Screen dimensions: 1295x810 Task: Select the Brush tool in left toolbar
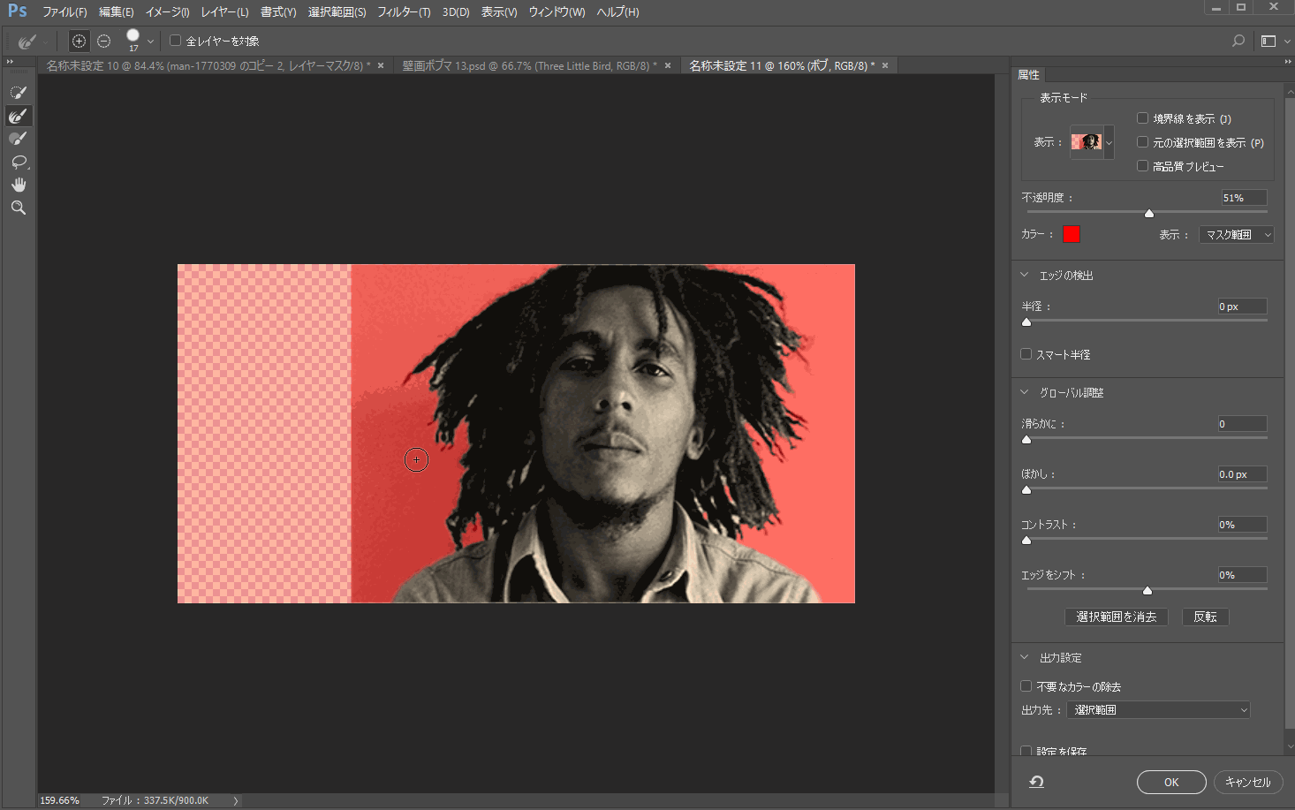pos(19,139)
